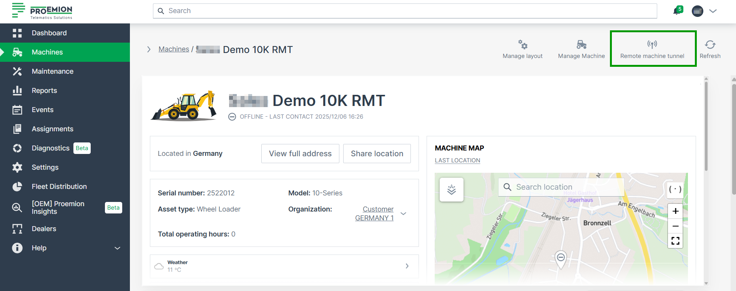Viewport: 736px width, 291px height.
Task: Expand the Organization dropdown chevron
Action: [403, 214]
